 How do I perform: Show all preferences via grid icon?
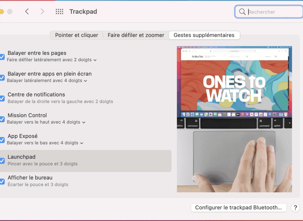59,12
